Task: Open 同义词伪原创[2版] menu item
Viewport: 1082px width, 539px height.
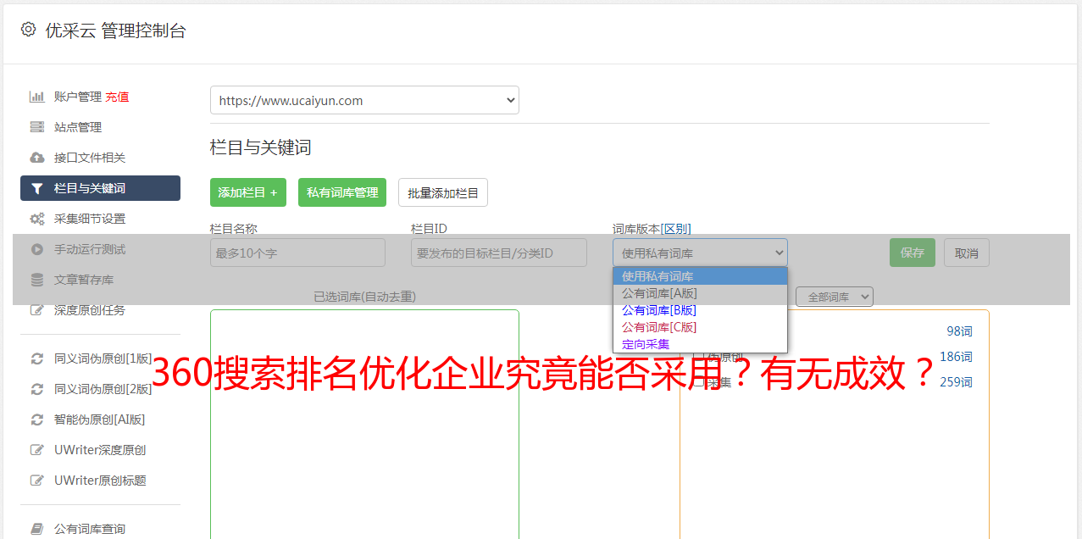Action: tap(103, 389)
